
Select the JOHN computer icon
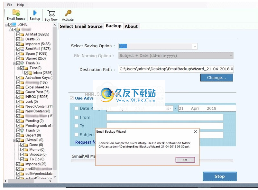tap(14, 24)
